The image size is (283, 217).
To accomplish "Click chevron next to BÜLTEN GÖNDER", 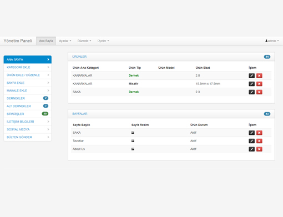I will (x=48, y=137).
